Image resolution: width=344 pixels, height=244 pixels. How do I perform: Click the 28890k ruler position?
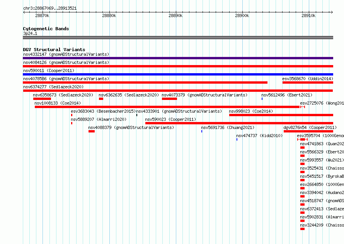pos(175,15)
